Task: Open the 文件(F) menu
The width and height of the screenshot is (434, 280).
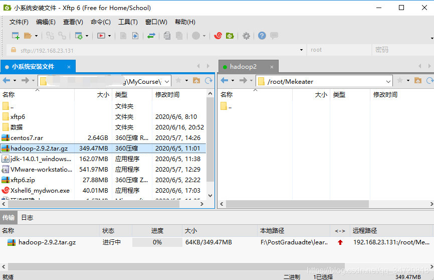Action: [19, 22]
